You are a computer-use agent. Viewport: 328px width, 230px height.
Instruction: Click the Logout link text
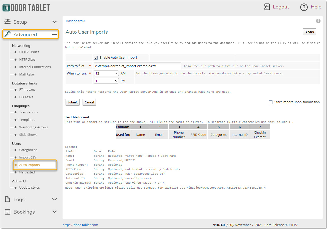(x=281, y=7)
